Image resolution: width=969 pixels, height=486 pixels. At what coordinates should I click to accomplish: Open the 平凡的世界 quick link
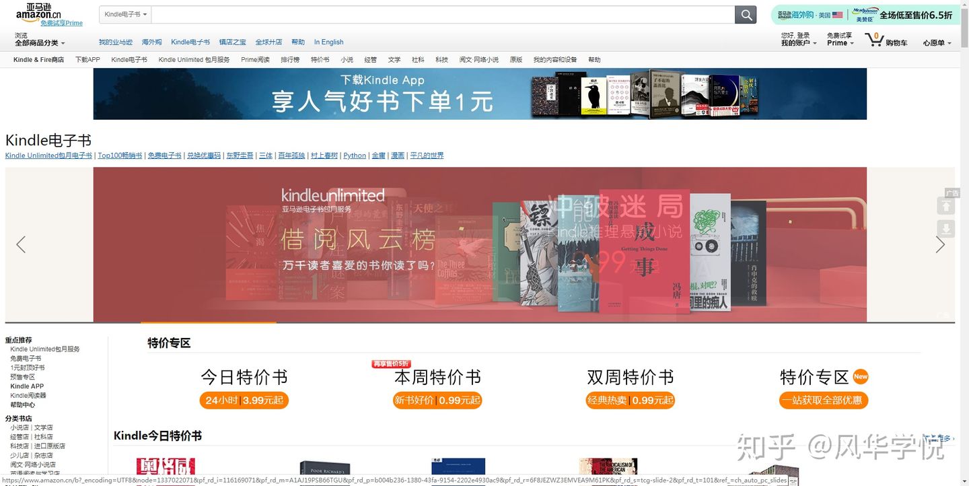pyautogui.click(x=427, y=155)
